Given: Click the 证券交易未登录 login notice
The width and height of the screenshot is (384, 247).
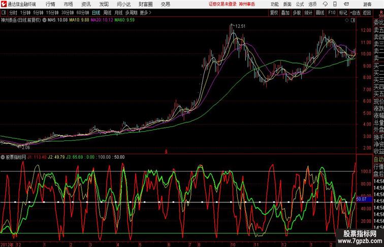Looking at the screenshot, I should (x=222, y=4).
